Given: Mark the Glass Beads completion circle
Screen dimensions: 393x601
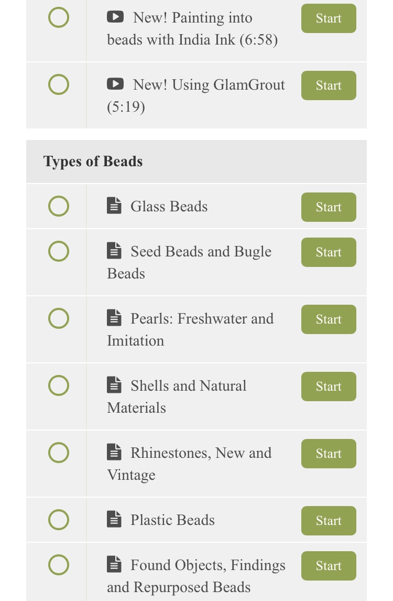Looking at the screenshot, I should pyautogui.click(x=59, y=206).
